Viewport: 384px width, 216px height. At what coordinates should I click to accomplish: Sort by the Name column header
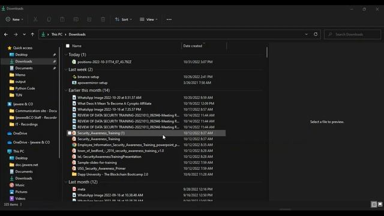(77, 46)
